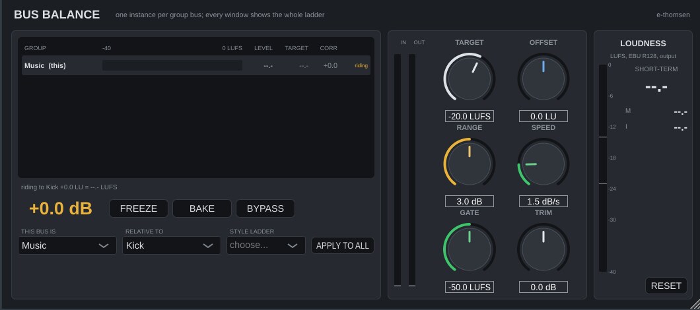700x310 pixels.
Task: Click the OFFSET knob
Action: pos(543,78)
